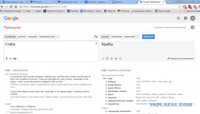Open the target language dropdown arrow
The width and height of the screenshot is (200, 114).
tap(138, 37)
